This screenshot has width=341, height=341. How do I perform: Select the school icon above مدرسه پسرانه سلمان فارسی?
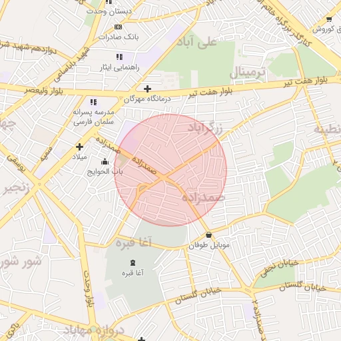(x=93, y=102)
